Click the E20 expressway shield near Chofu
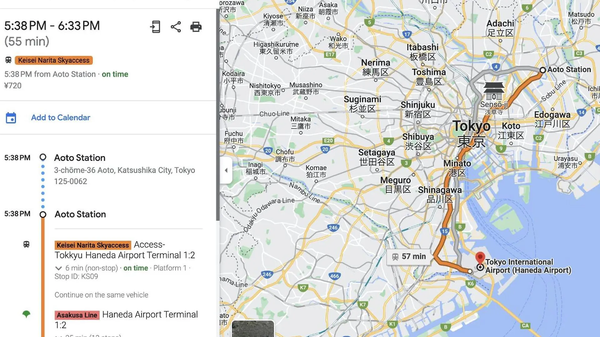 pos(328,141)
